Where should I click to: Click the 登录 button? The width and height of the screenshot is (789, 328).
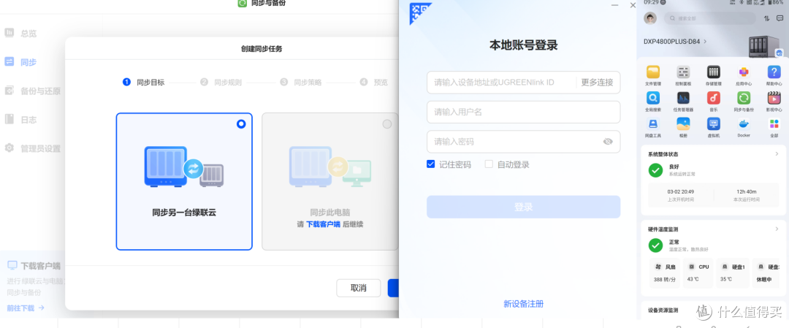523,207
